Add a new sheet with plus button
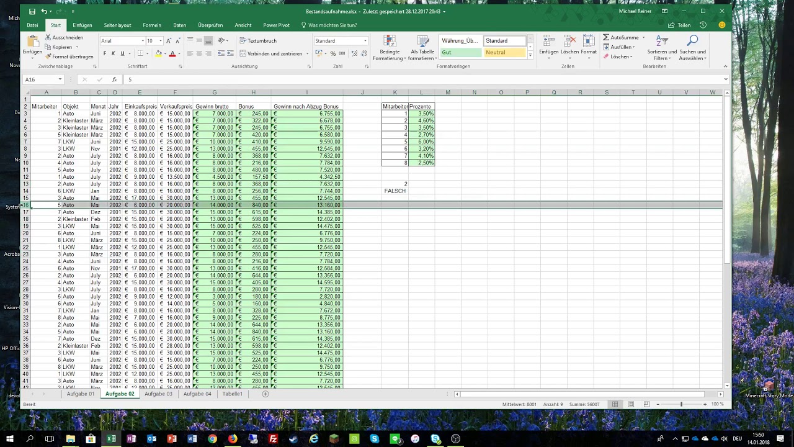 (265, 394)
